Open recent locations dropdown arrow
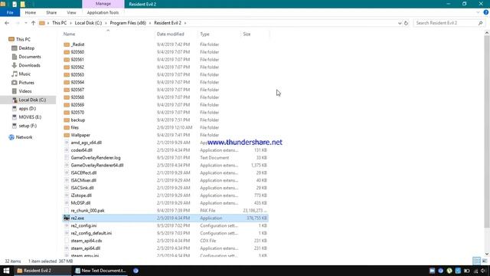 25,23
